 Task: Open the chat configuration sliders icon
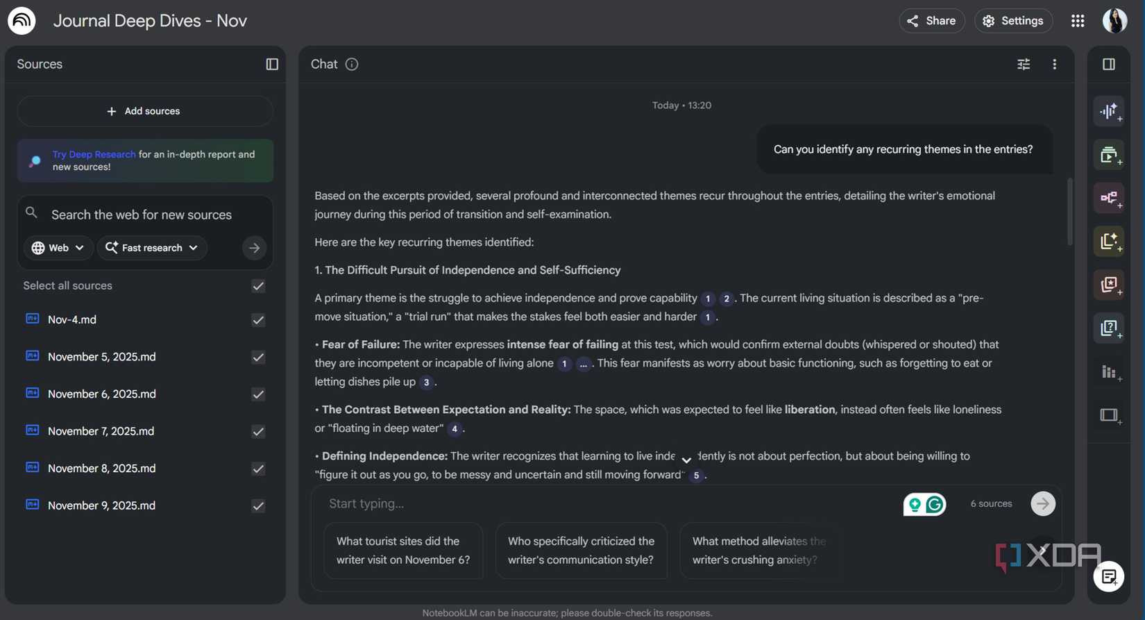1024,64
